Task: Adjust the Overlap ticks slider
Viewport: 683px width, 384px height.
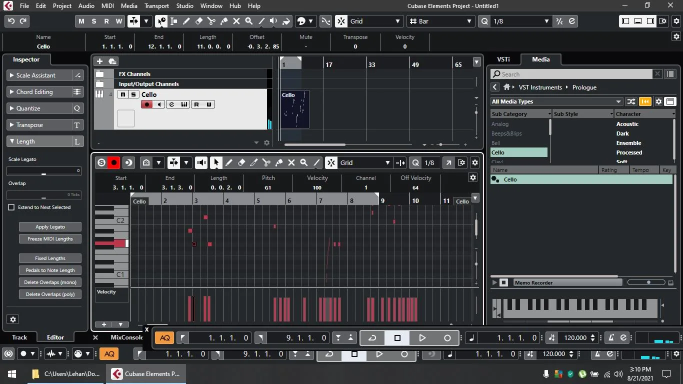Action: pos(44,195)
